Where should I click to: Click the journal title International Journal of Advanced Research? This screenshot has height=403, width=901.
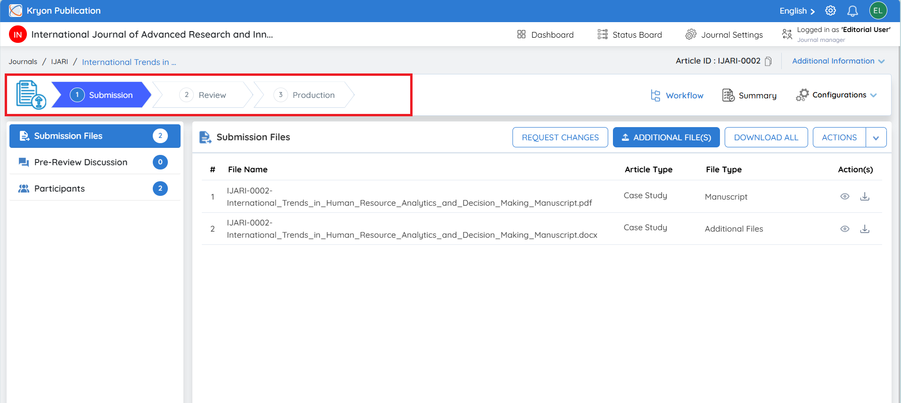click(x=152, y=34)
